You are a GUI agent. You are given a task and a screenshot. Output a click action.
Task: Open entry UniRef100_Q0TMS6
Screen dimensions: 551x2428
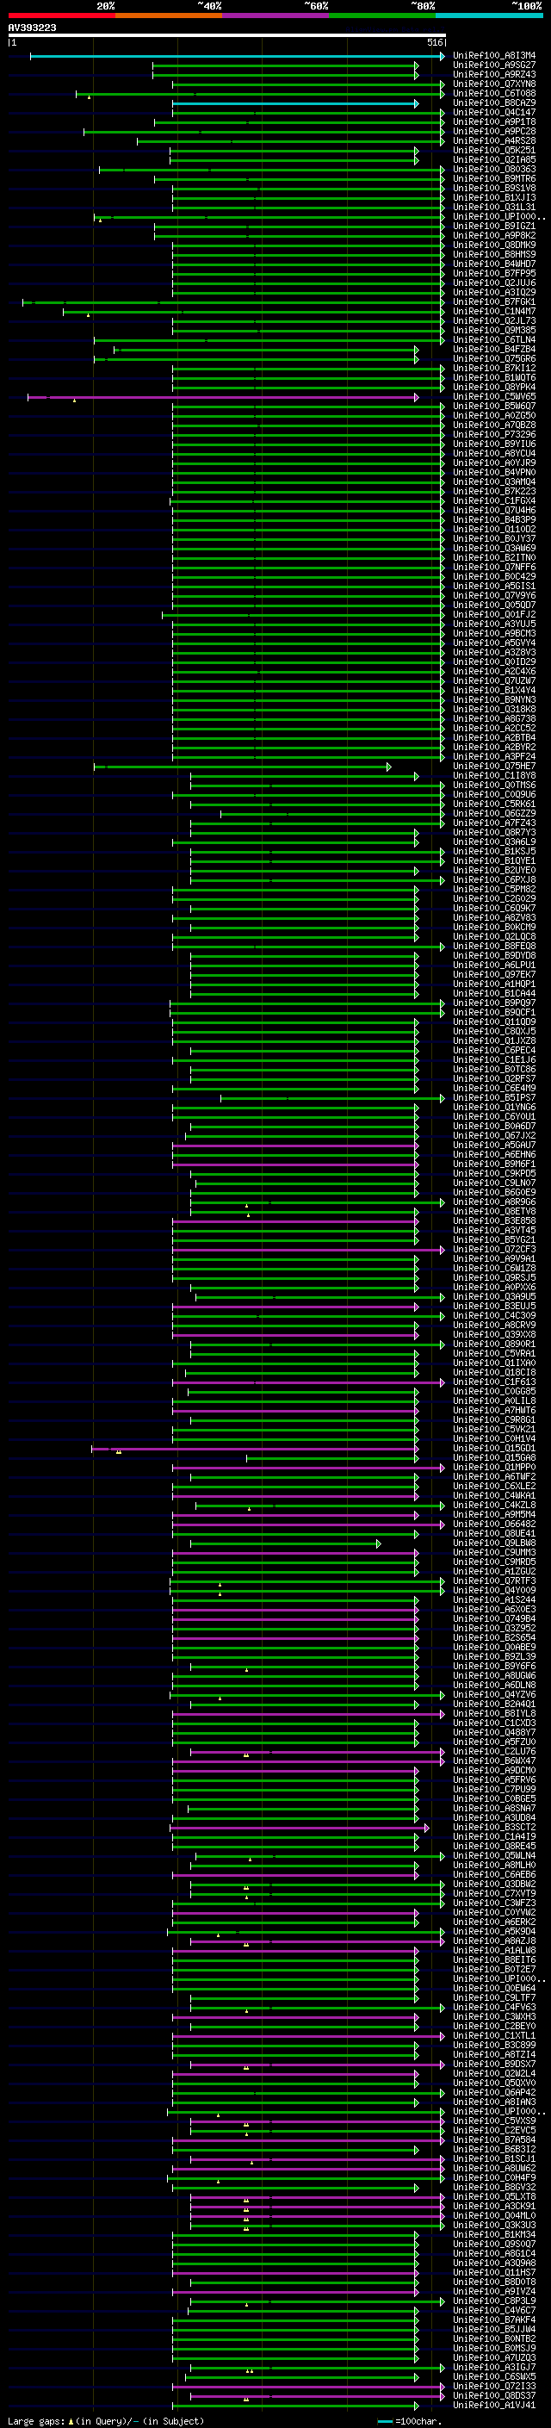[494, 786]
